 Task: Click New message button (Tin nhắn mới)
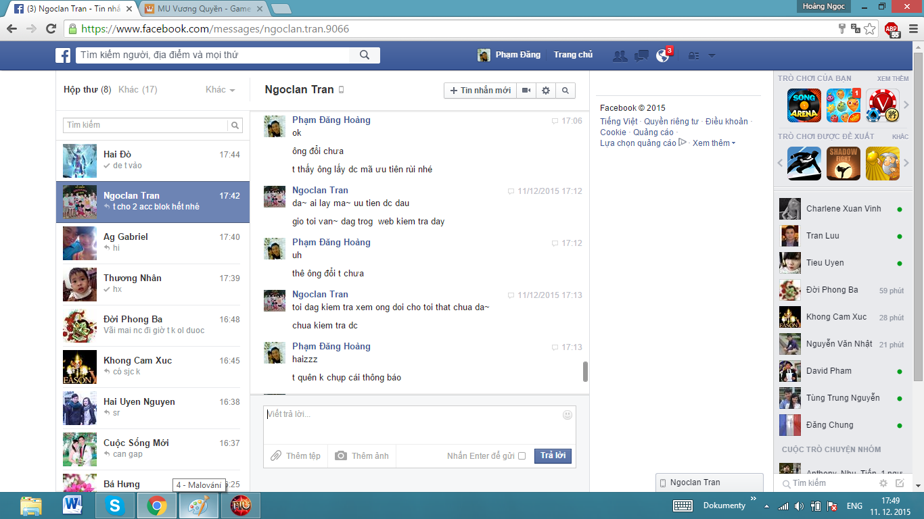480,91
